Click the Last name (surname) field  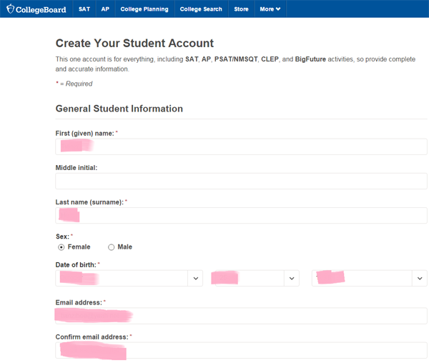pos(241,215)
